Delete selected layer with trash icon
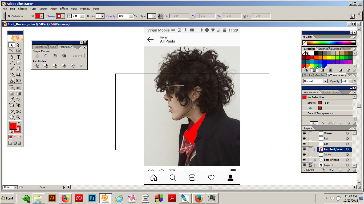Viewport: 364px width, 204px height. (x=348, y=170)
